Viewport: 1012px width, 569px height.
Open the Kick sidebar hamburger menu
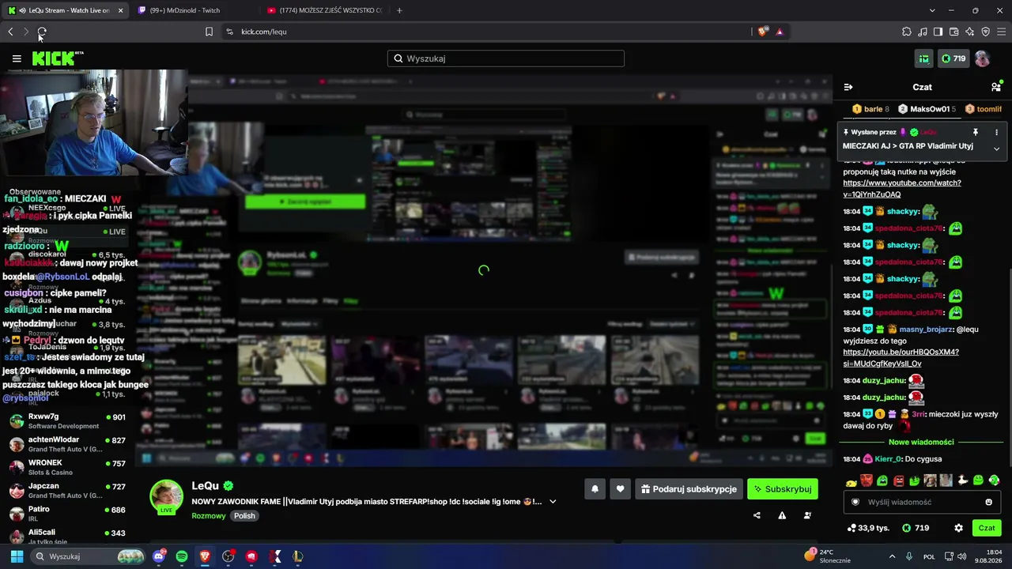point(17,58)
